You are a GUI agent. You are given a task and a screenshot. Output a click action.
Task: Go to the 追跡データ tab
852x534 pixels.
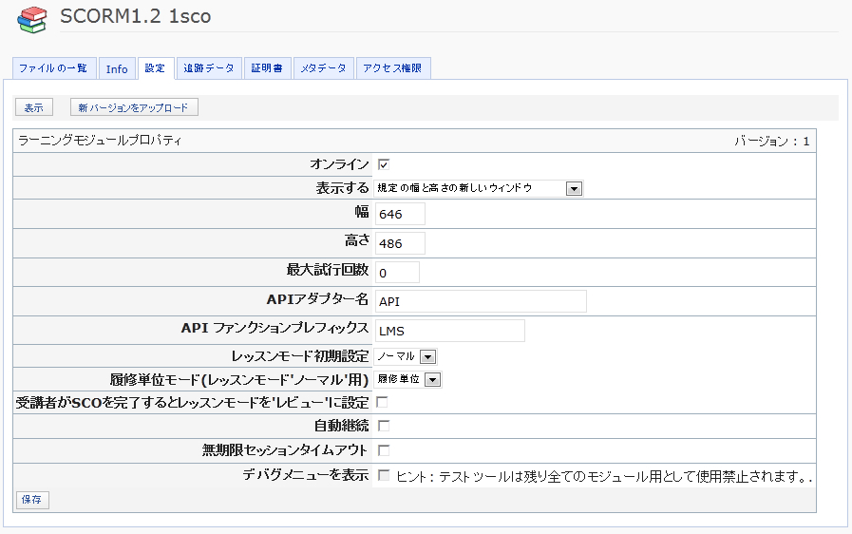tap(208, 68)
